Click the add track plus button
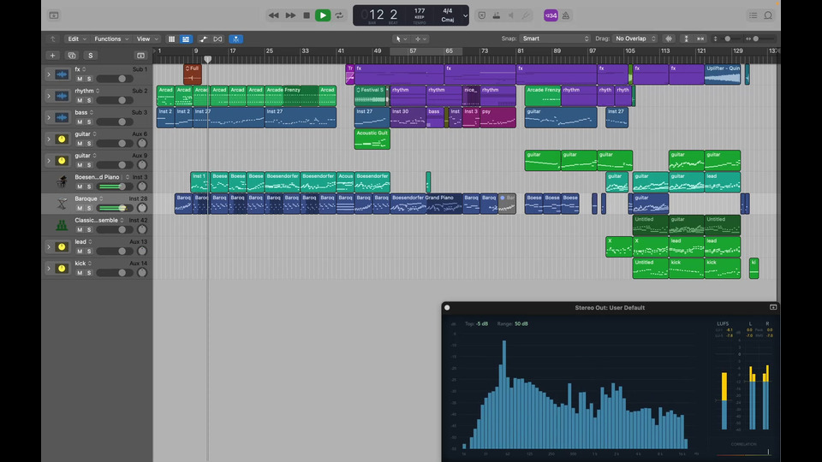822x462 pixels. point(52,56)
